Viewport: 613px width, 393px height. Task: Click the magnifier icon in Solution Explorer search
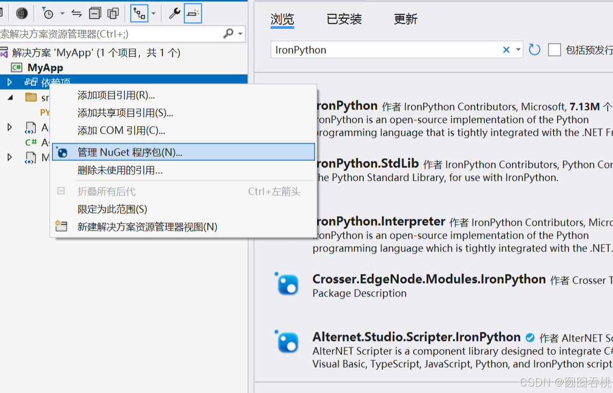(x=228, y=34)
